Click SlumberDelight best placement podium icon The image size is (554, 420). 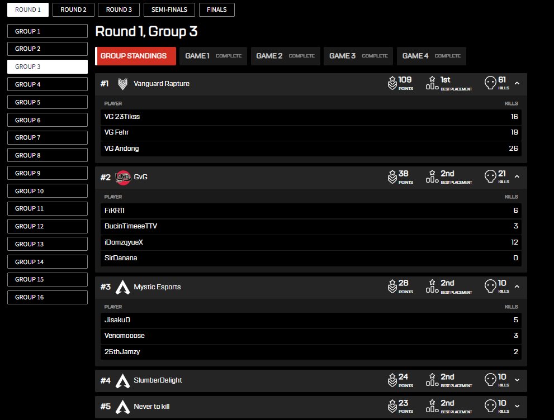432,380
